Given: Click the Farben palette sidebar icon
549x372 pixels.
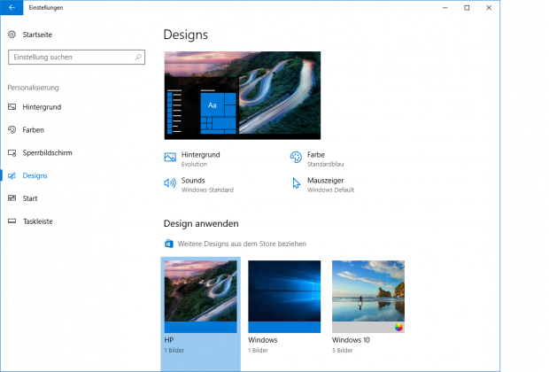Looking at the screenshot, I should pyautogui.click(x=12, y=129).
